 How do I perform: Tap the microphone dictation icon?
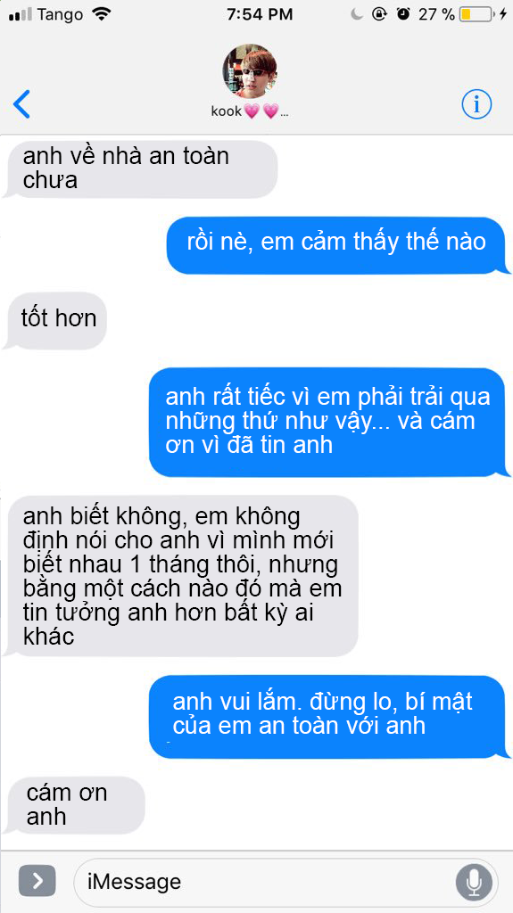(474, 882)
